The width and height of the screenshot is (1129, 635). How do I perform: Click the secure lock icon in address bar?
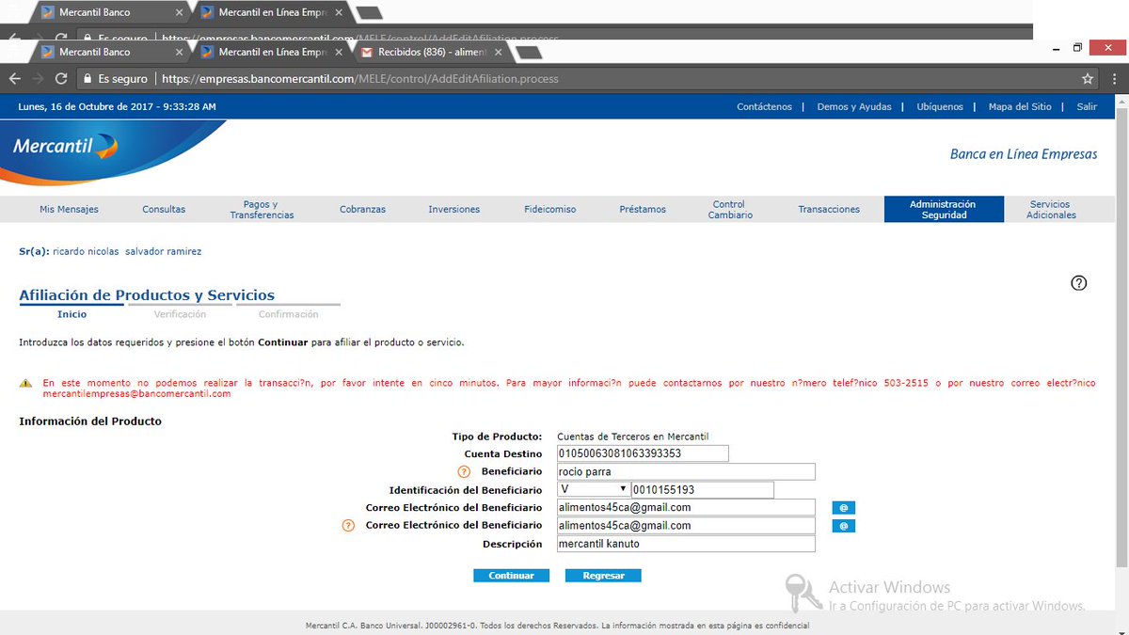click(87, 79)
